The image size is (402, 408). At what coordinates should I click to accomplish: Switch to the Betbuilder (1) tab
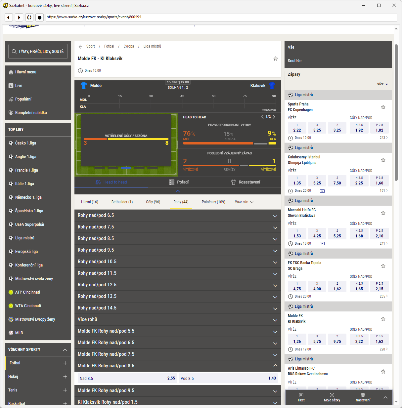(x=122, y=202)
